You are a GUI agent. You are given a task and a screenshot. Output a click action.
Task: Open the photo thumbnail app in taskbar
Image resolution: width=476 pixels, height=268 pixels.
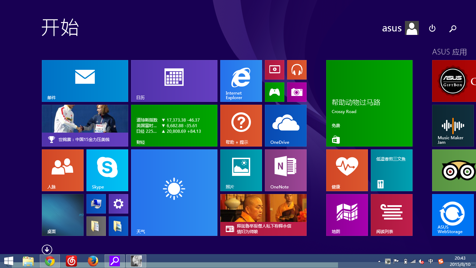point(136,261)
